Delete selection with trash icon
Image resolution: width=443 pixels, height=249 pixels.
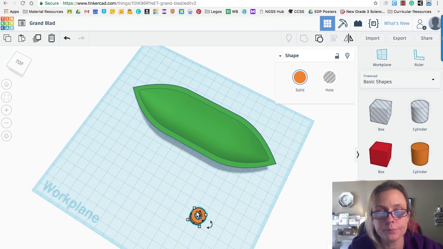(x=52, y=38)
